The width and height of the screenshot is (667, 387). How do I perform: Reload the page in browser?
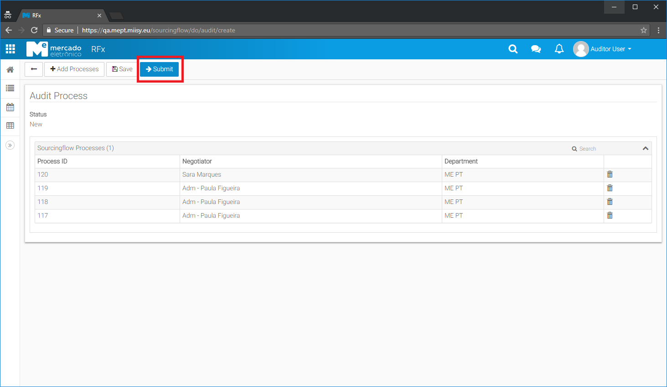(x=34, y=30)
